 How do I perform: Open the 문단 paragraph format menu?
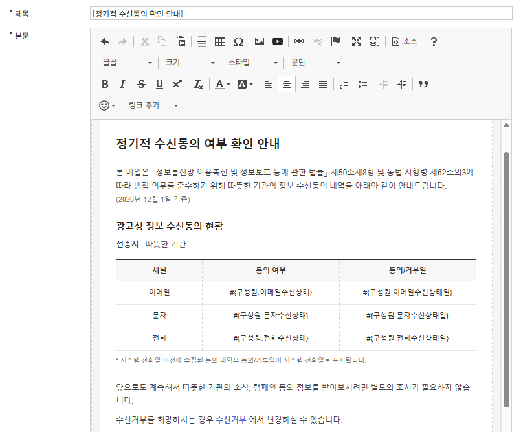(x=316, y=63)
